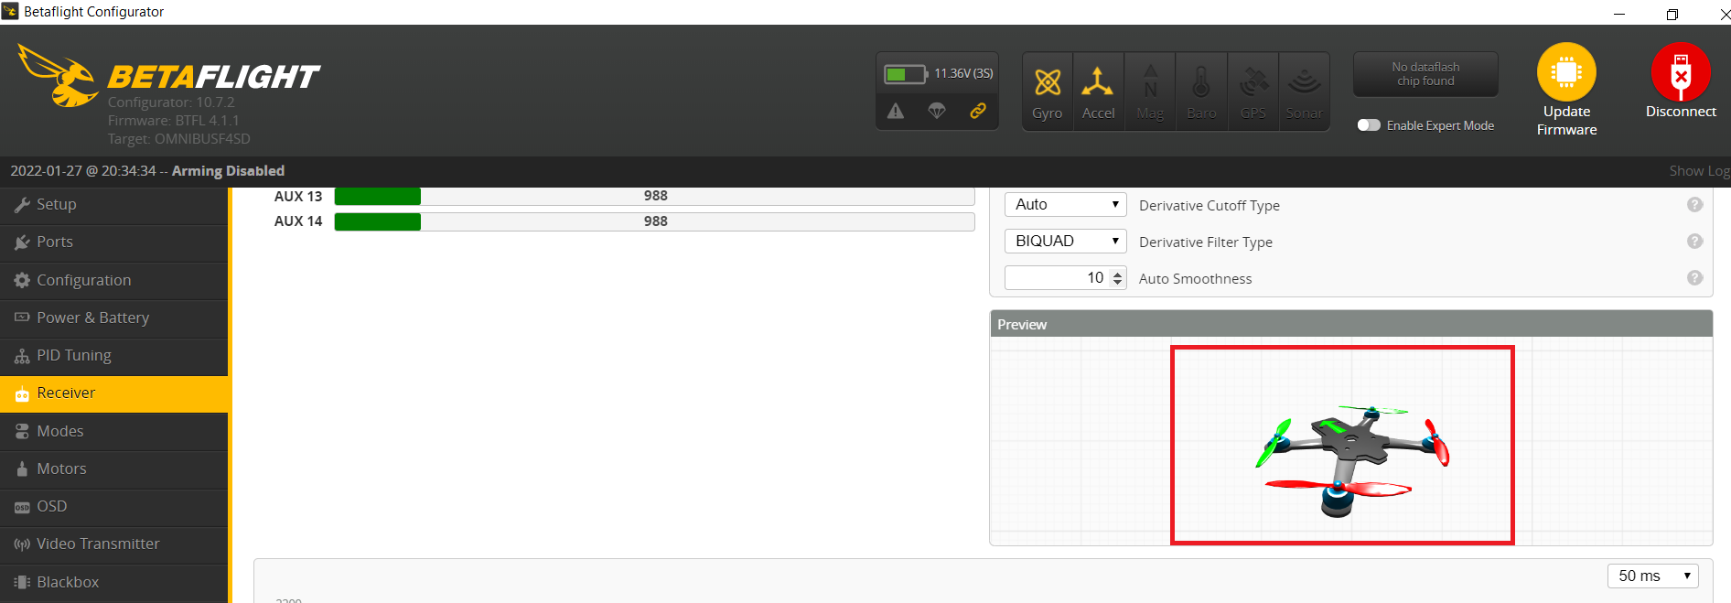Click the arming warning triangle icon
Screen dimensions: 1731x603
(896, 111)
